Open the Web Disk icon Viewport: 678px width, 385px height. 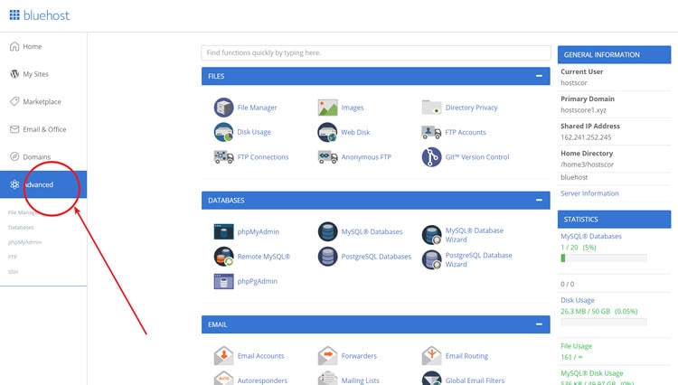[327, 132]
